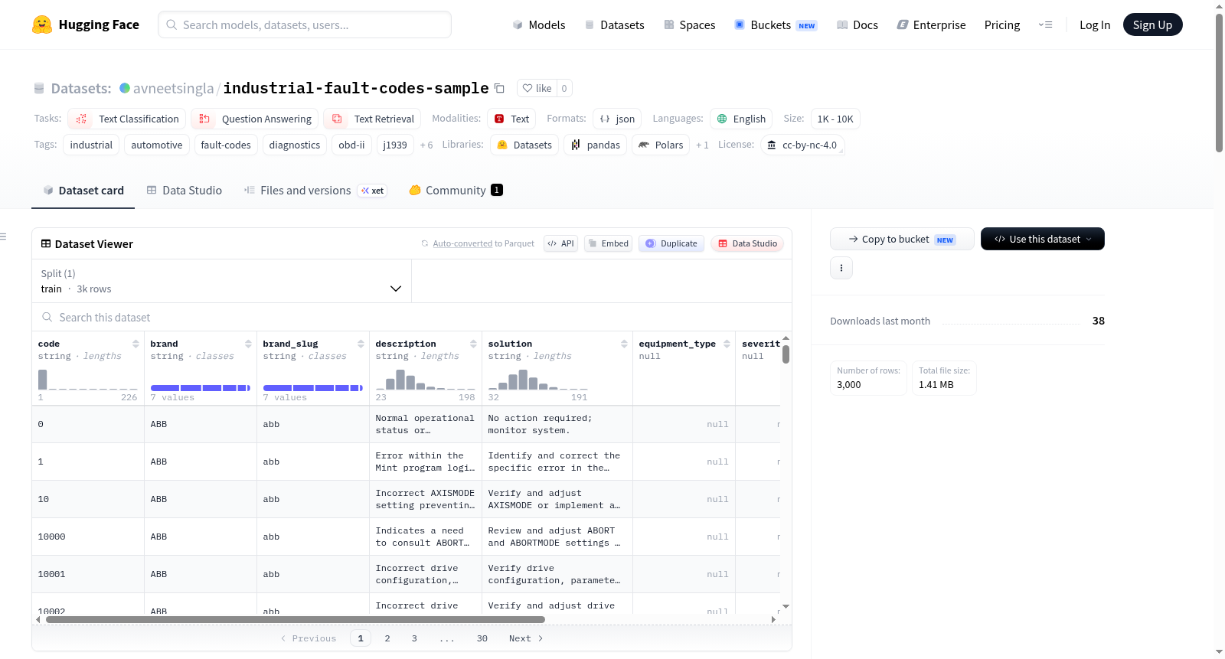1225x659 pixels.
Task: Click the pandas library tag
Action: [596, 145]
